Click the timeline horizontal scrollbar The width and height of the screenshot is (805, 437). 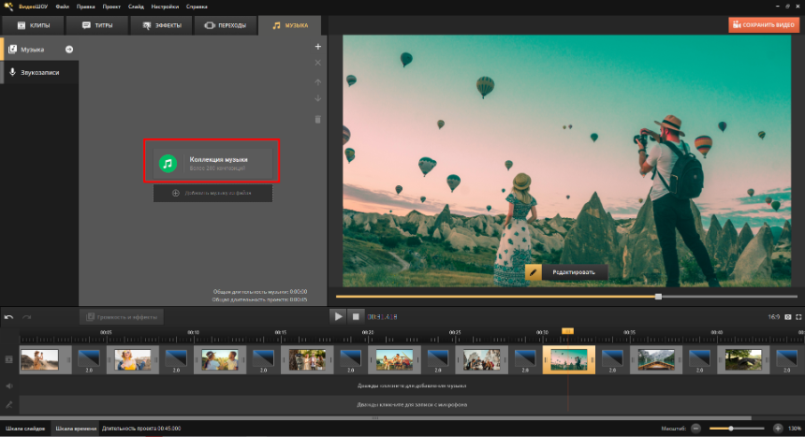click(375, 418)
